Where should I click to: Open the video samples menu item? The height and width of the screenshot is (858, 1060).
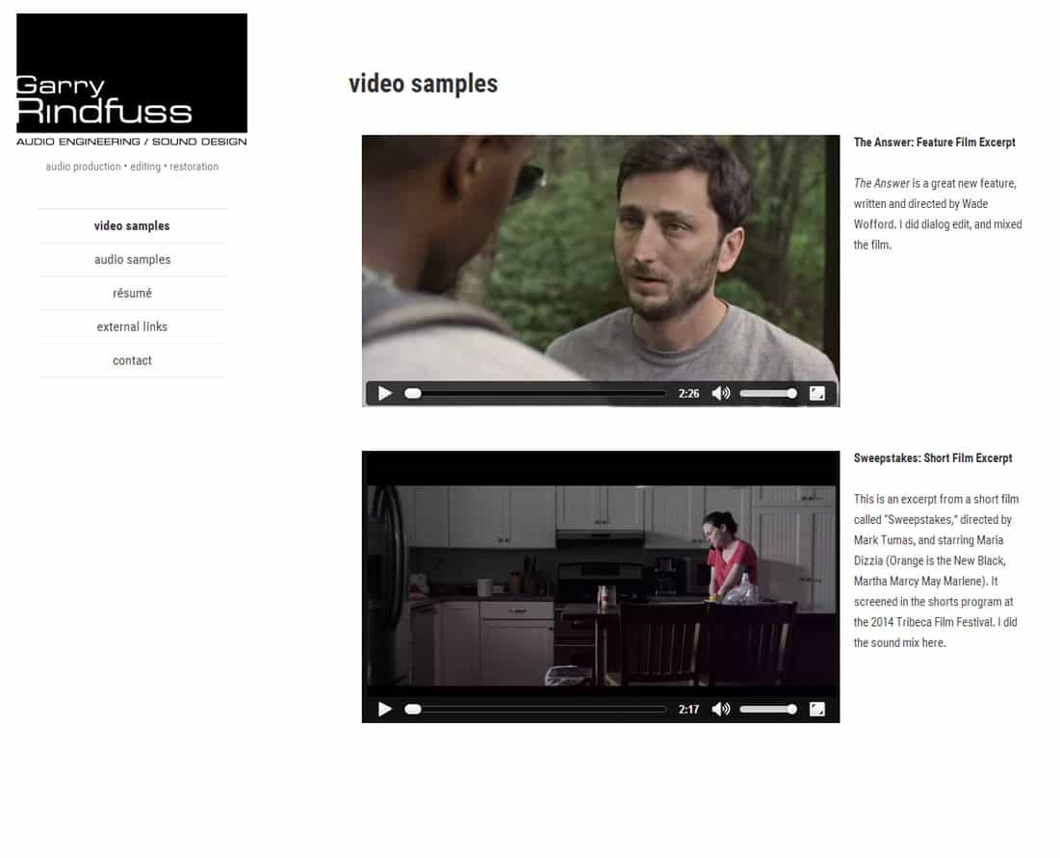(x=132, y=226)
